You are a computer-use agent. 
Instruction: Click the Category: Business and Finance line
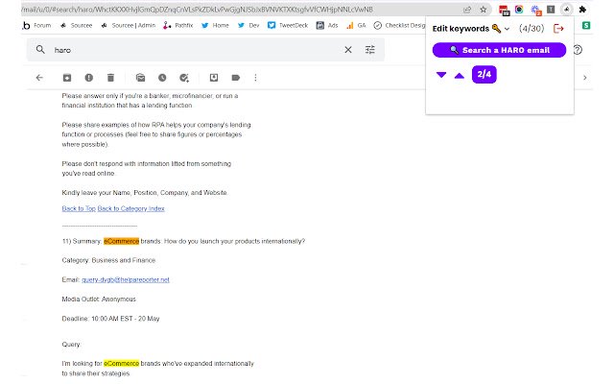[108, 260]
